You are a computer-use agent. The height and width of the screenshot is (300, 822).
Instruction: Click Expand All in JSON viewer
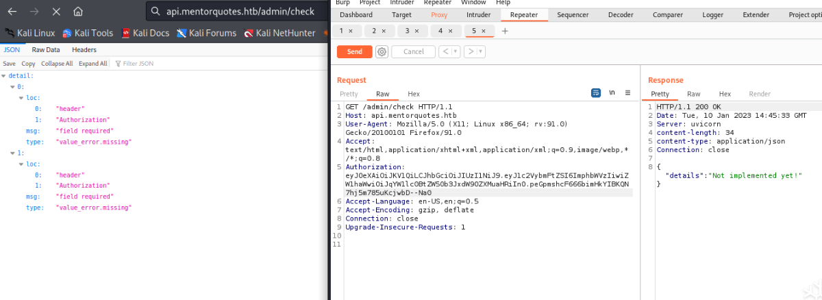93,64
